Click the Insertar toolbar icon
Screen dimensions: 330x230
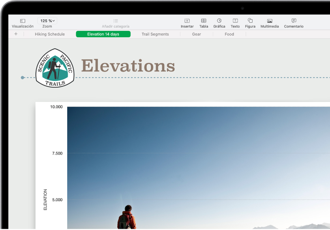click(187, 21)
